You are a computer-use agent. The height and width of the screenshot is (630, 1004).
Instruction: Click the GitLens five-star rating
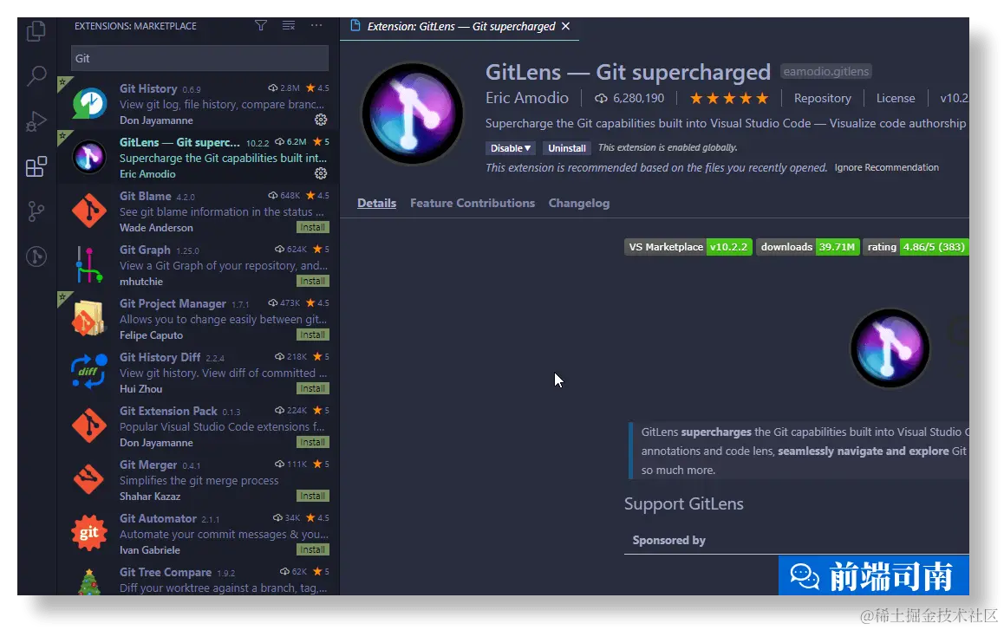coord(728,98)
